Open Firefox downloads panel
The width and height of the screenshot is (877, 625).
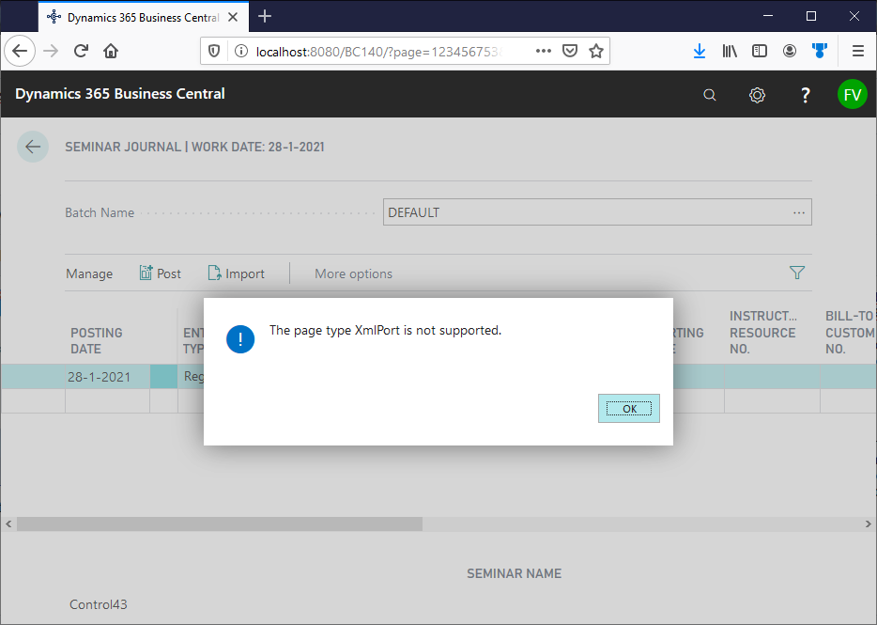point(700,51)
